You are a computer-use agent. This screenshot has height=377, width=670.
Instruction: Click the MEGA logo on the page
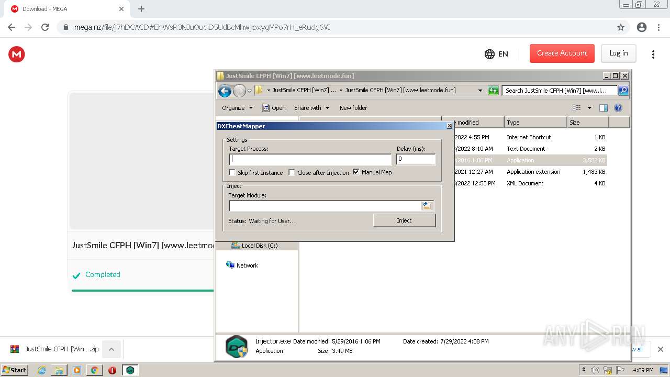17,54
